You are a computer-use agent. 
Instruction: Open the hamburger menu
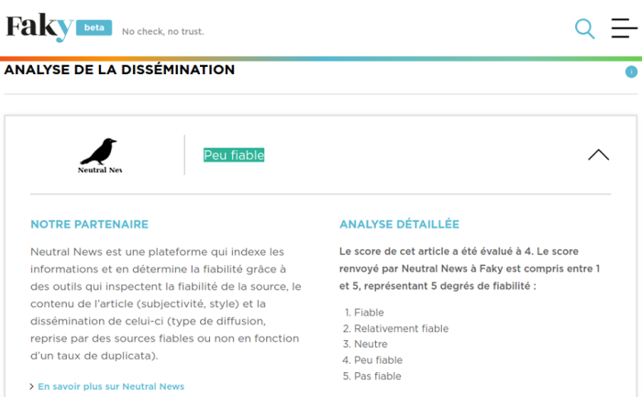click(x=624, y=28)
